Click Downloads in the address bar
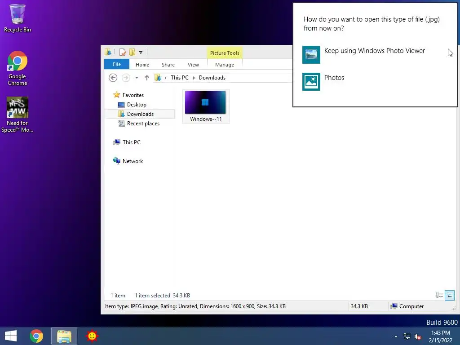This screenshot has height=345, width=460. [212, 78]
